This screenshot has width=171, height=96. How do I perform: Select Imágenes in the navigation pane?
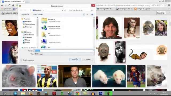coord(28,37)
